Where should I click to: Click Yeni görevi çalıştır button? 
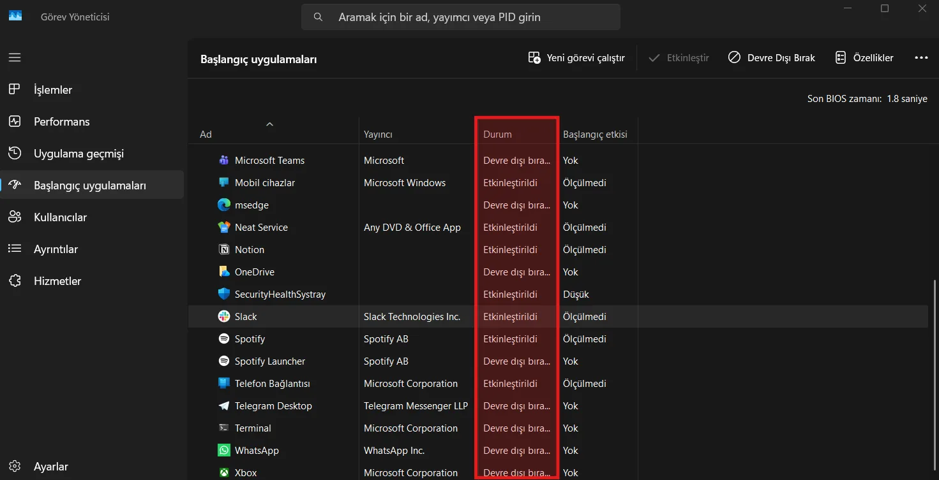click(576, 58)
